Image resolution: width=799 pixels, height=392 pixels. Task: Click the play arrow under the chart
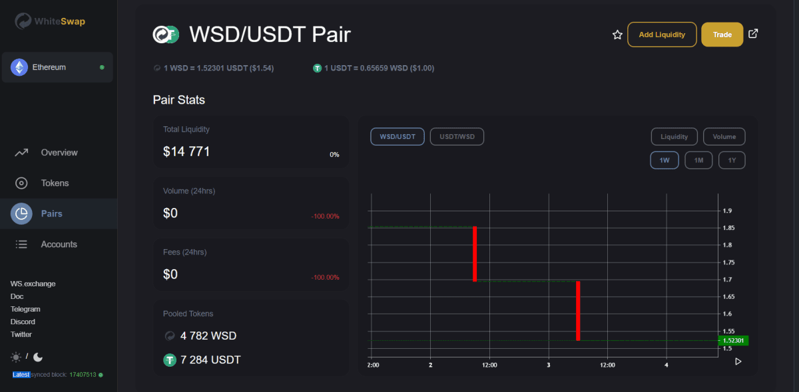[738, 361]
